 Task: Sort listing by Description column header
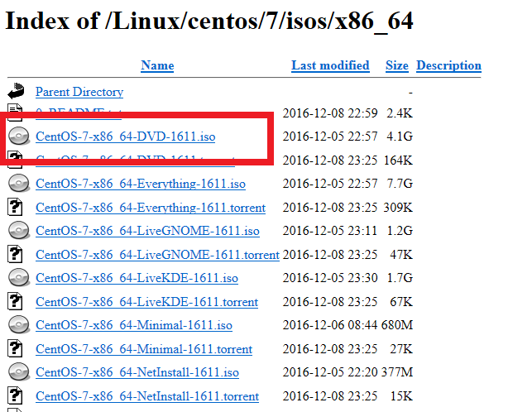point(448,65)
